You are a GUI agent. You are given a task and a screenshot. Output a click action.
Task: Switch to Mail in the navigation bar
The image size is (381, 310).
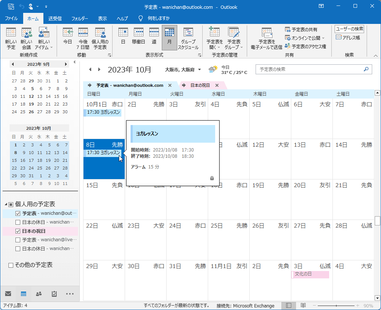(x=8, y=294)
